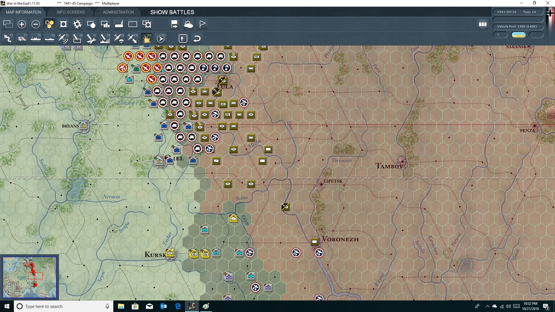Screen dimensions: 555x312
Task: Toggle the hex grid overlay
Action: coord(49,24)
